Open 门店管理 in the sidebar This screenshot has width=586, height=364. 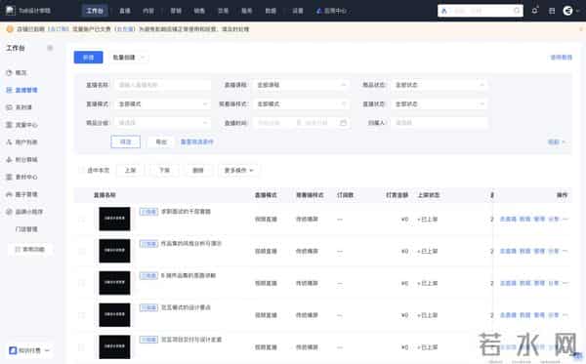pyautogui.click(x=26, y=229)
